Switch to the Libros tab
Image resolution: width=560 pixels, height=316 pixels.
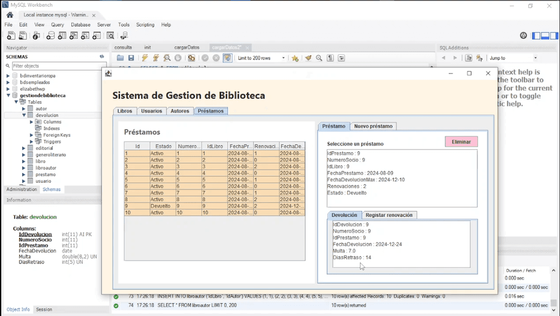[x=124, y=111]
